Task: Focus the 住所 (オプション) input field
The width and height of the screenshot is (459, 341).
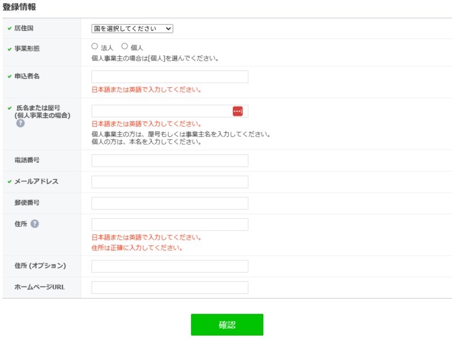Action: tap(169, 266)
